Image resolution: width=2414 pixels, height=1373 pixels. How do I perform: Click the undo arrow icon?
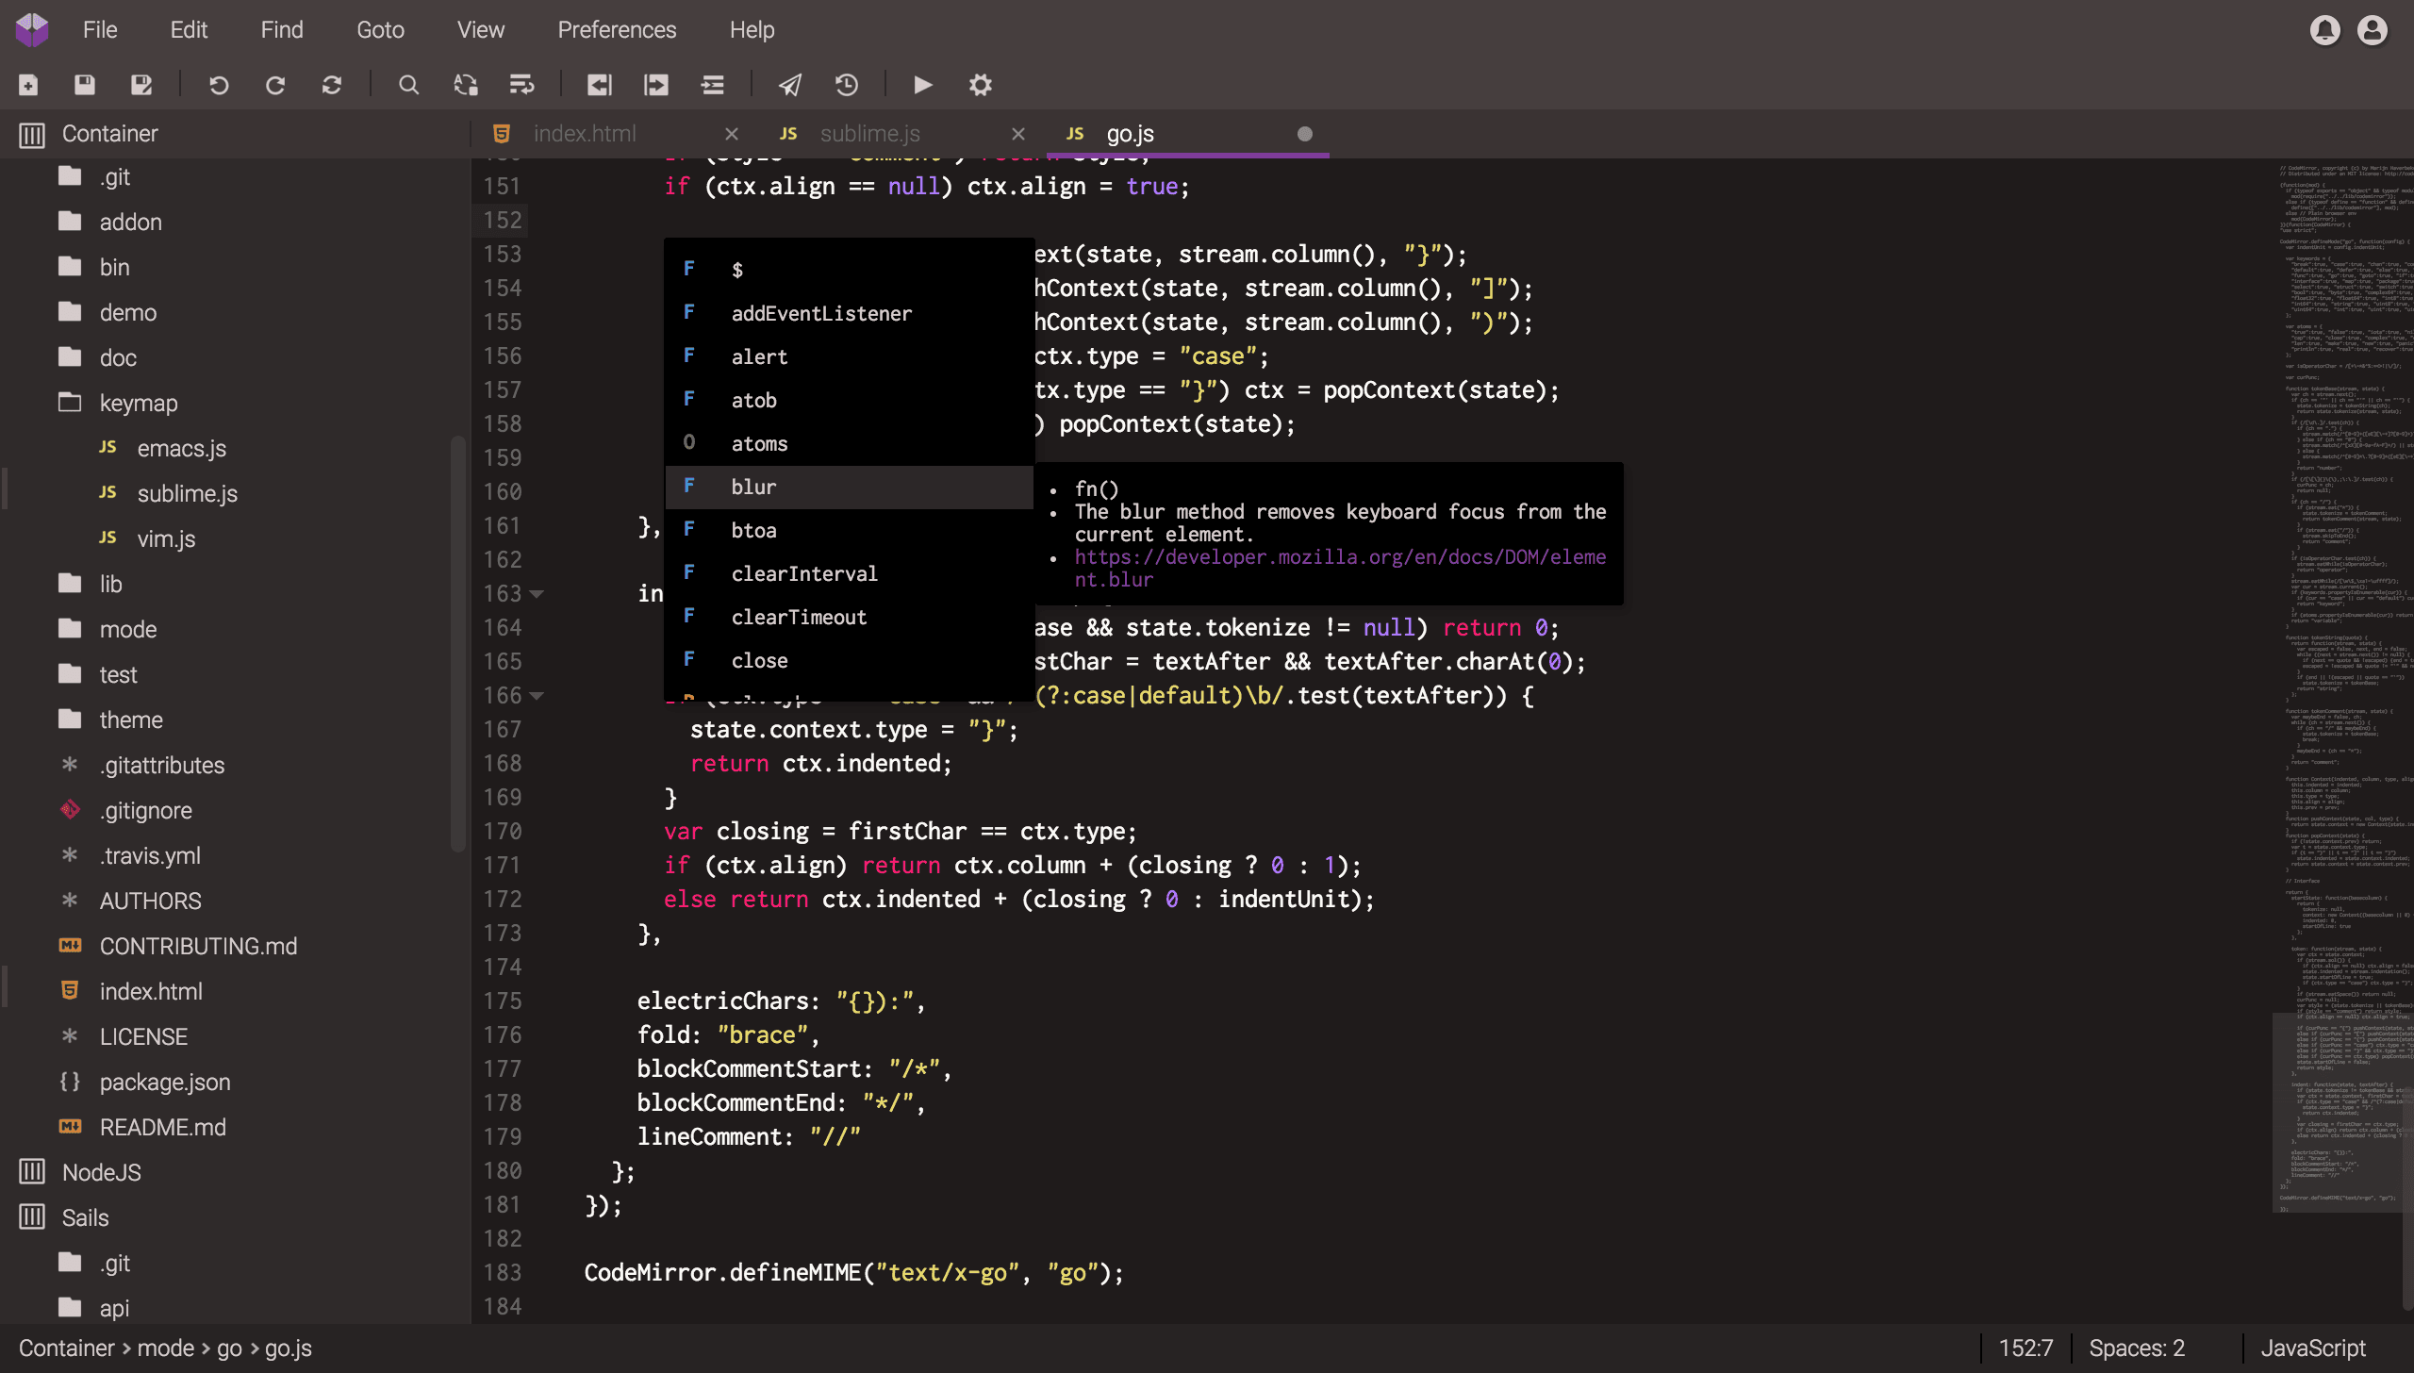coord(219,85)
